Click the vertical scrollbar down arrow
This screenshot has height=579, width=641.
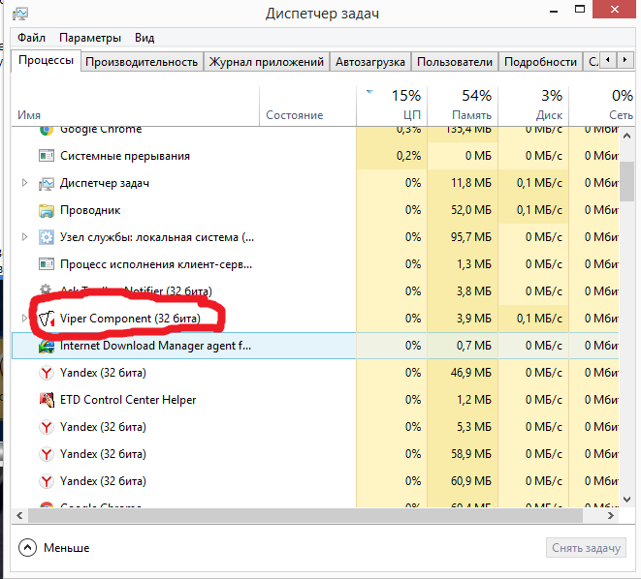point(627,499)
